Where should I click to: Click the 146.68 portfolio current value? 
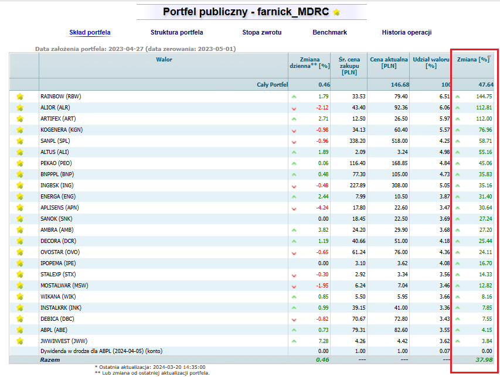coord(400,85)
